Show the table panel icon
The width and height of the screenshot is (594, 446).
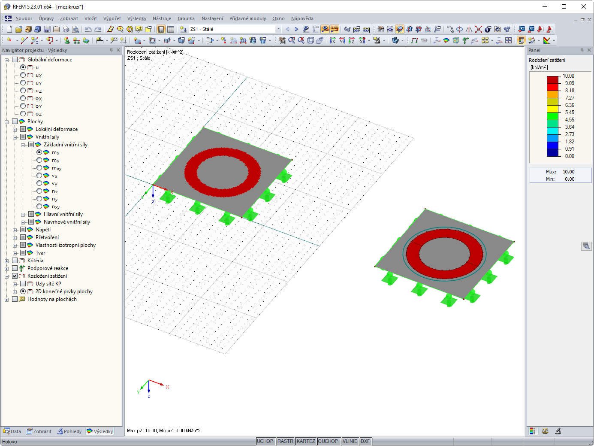click(171, 29)
